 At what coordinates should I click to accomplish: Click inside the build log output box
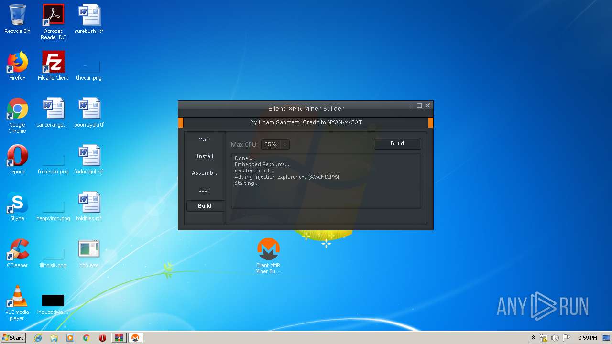click(x=326, y=181)
